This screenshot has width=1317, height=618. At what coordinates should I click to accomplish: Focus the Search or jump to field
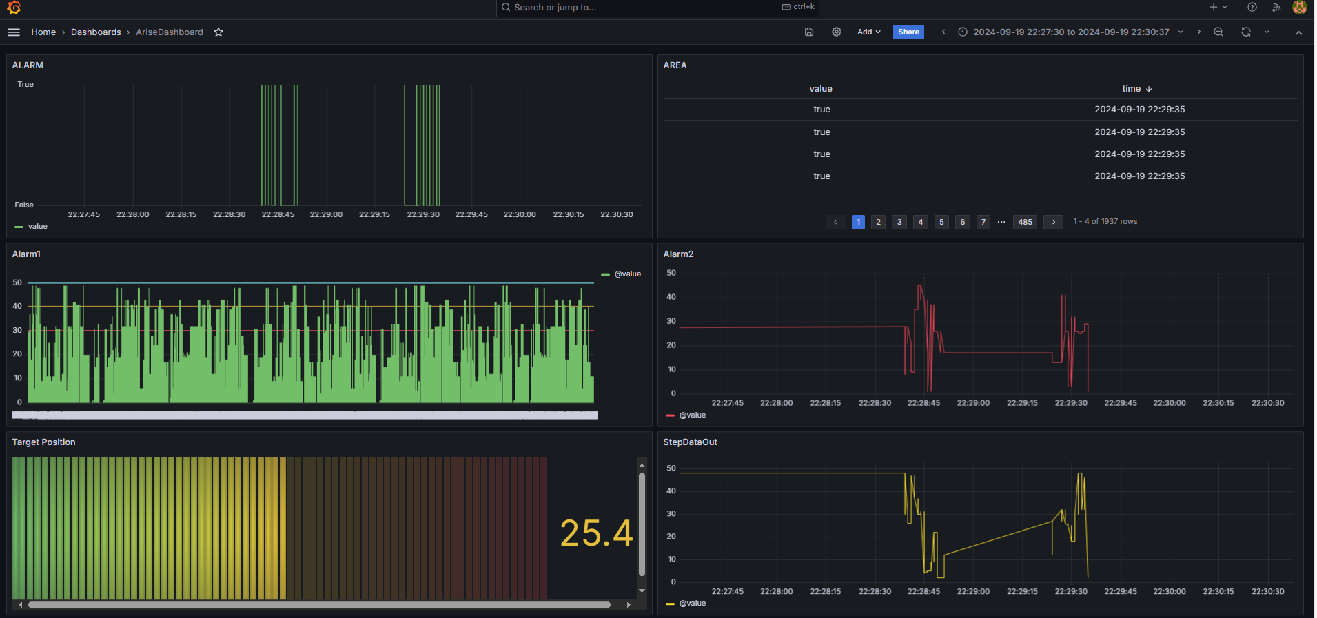657,8
